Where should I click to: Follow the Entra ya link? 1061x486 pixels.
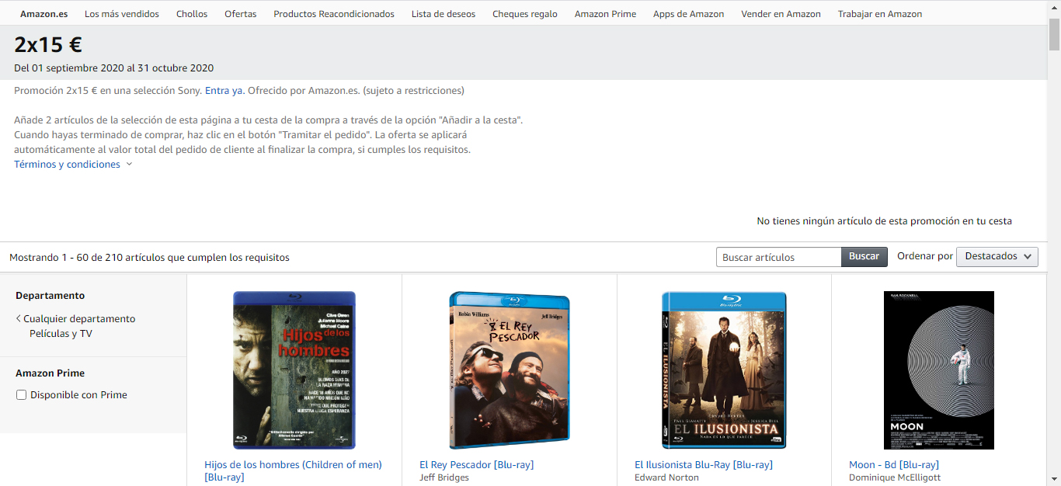coord(224,91)
